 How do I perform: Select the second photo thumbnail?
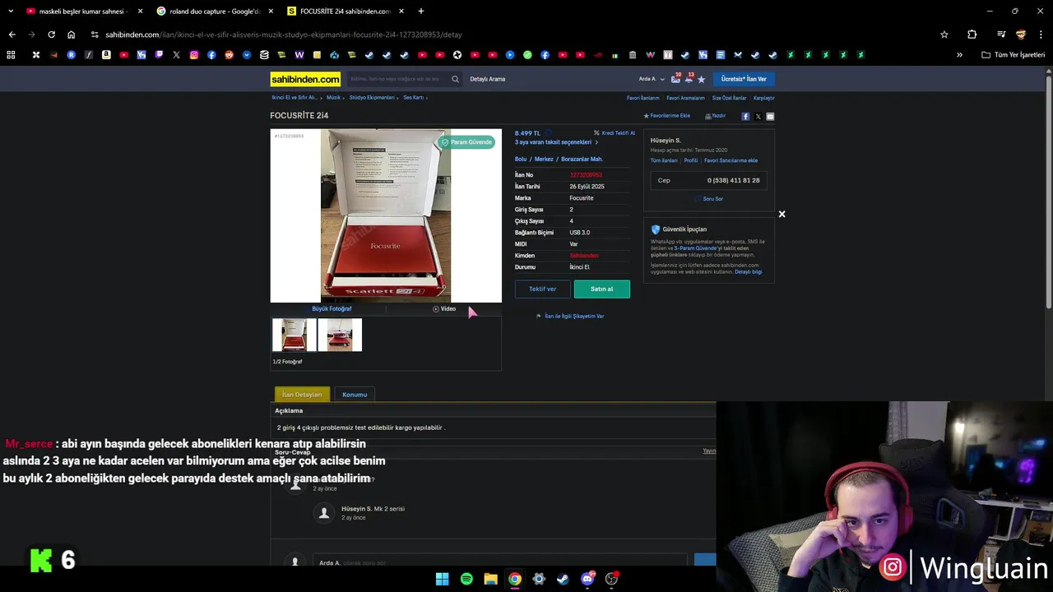point(340,335)
